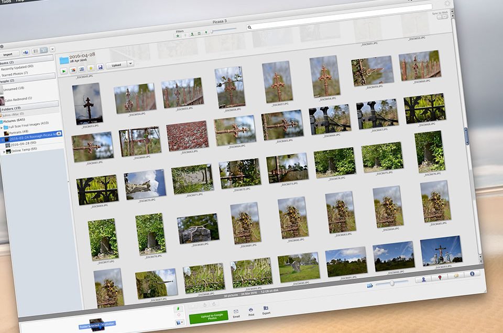Expand the Full Size Final Images folder
This screenshot has width=503, height=333.
(x=2, y=128)
